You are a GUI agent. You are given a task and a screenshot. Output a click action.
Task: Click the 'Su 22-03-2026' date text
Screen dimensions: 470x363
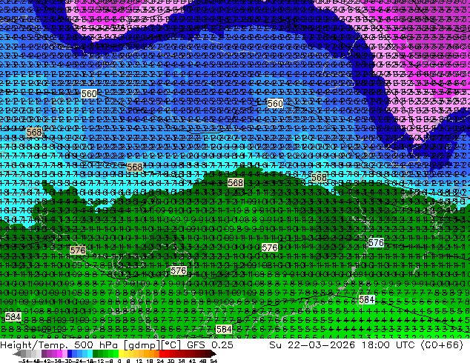click(312, 344)
